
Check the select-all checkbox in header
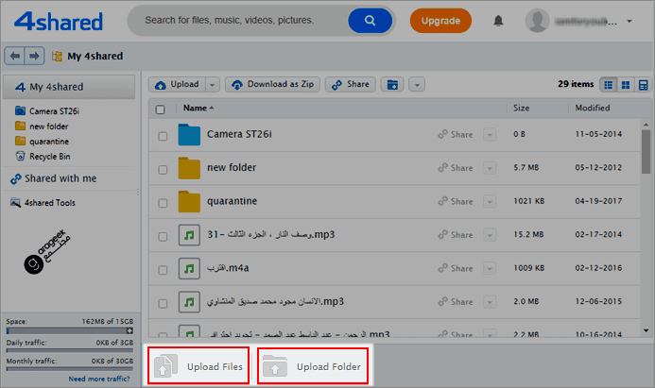tap(160, 110)
